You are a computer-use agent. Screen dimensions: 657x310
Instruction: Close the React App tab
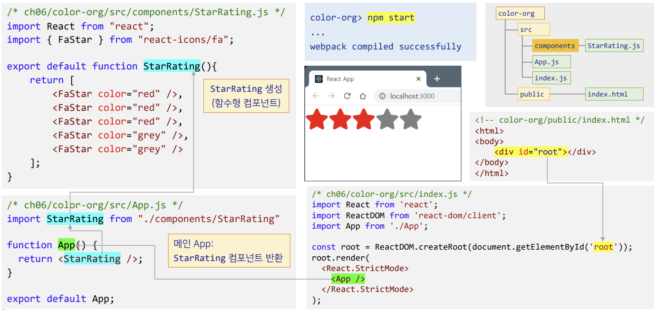pos(418,79)
